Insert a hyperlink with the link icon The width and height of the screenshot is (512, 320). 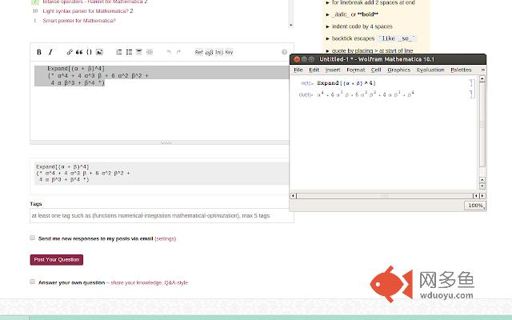point(70,52)
